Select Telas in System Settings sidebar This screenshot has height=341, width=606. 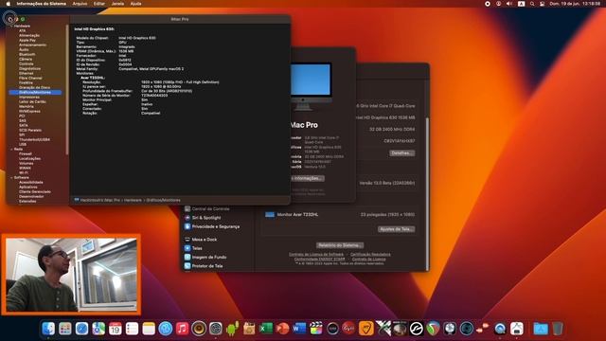point(197,248)
